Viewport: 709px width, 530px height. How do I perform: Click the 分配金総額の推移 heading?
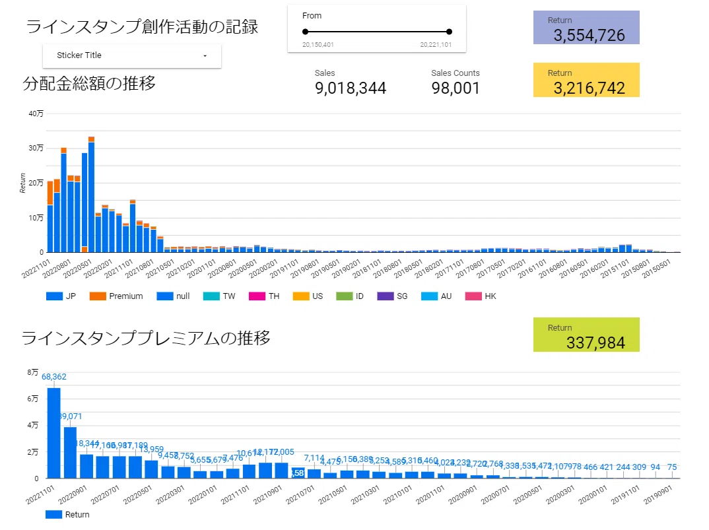[89, 83]
